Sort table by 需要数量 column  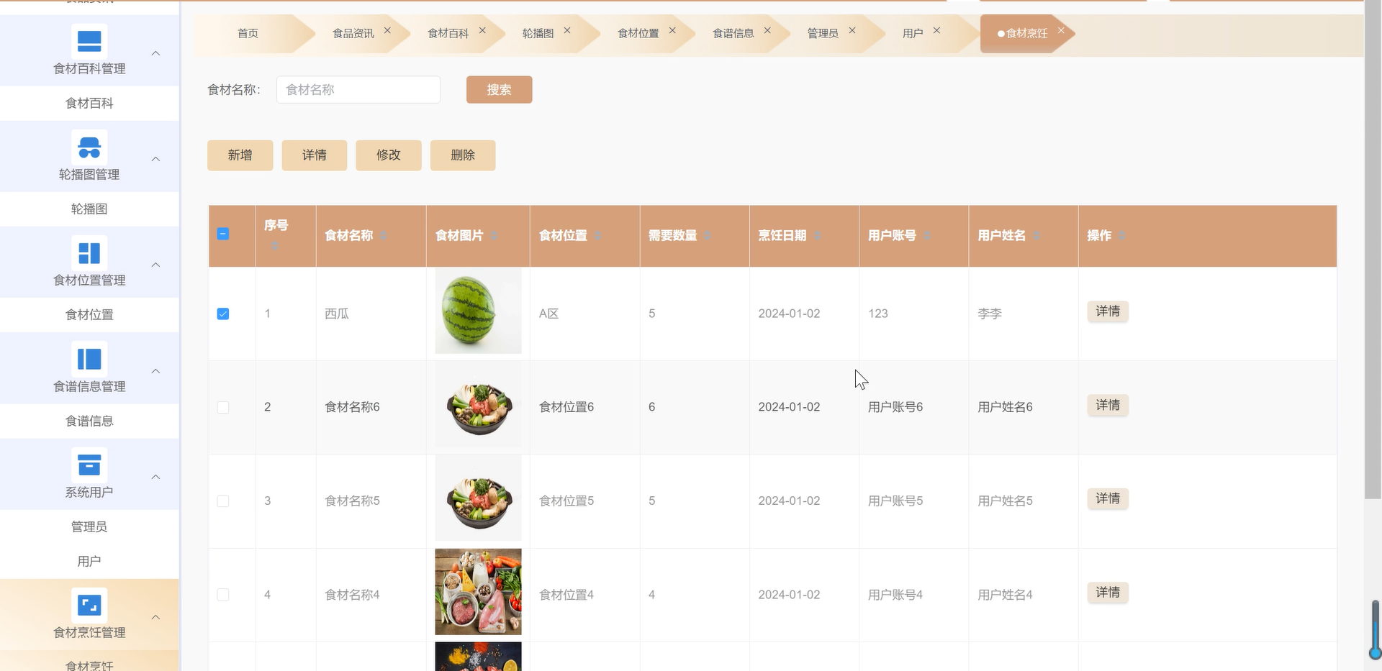click(x=707, y=236)
